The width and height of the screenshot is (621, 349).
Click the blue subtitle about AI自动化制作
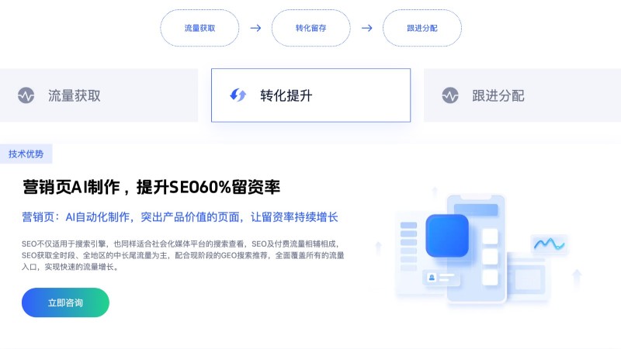point(180,217)
